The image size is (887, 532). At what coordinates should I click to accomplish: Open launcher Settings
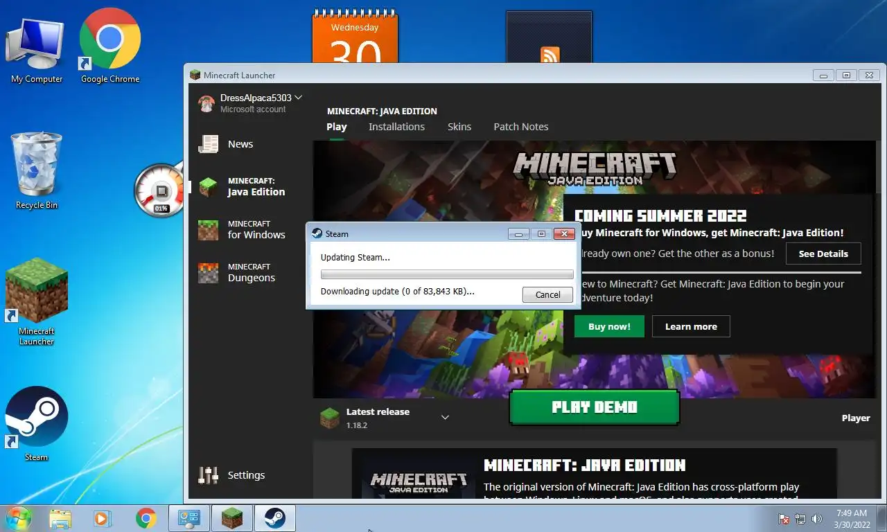[x=232, y=475]
